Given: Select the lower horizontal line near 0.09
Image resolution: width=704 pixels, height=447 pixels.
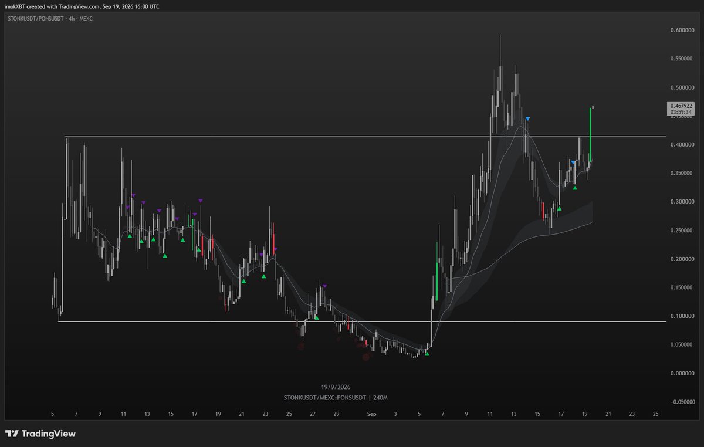Looking at the screenshot, I should pos(363,321).
